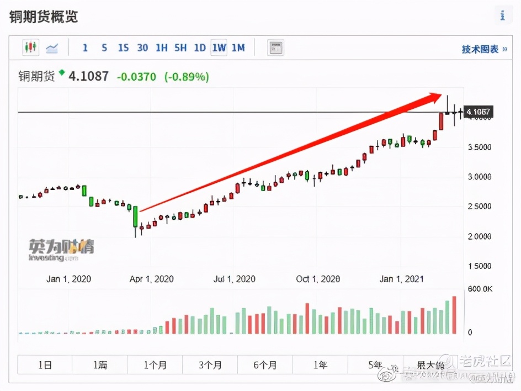The image size is (521, 391).
Task: Click the 铜期货概览 heading
Action: 43,17
